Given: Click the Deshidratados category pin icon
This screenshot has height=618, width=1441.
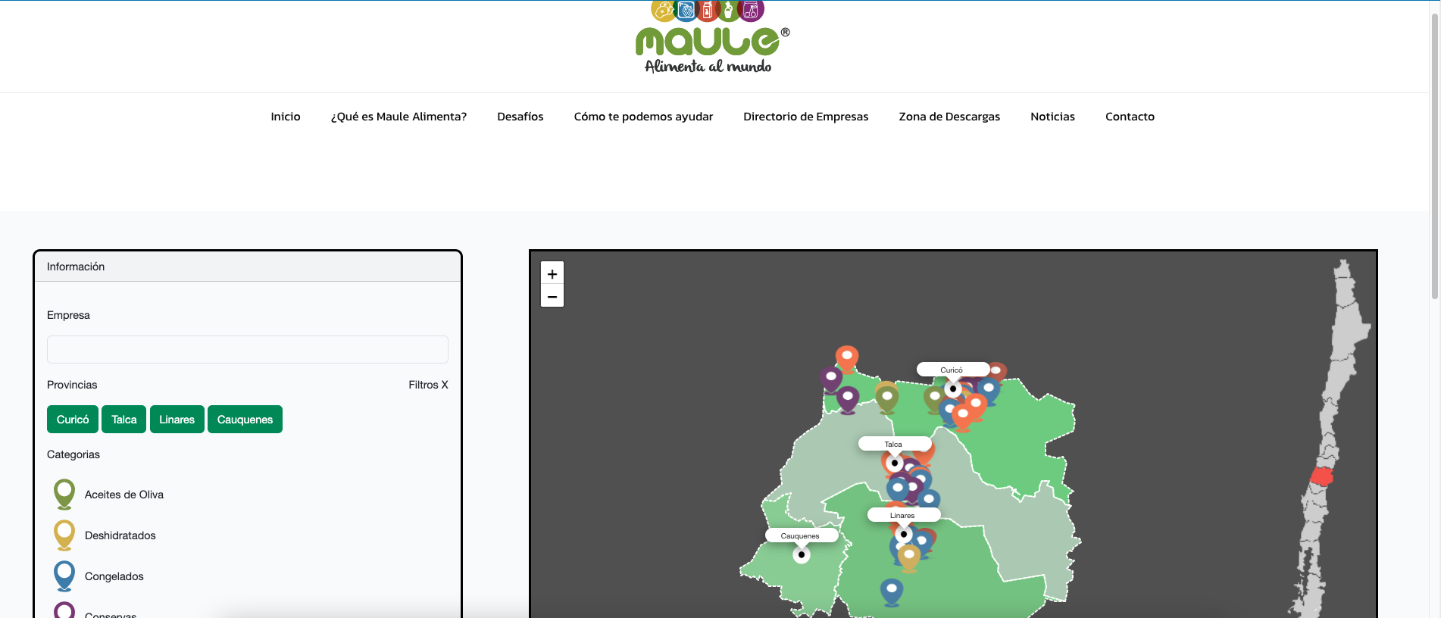Looking at the screenshot, I should point(64,534).
